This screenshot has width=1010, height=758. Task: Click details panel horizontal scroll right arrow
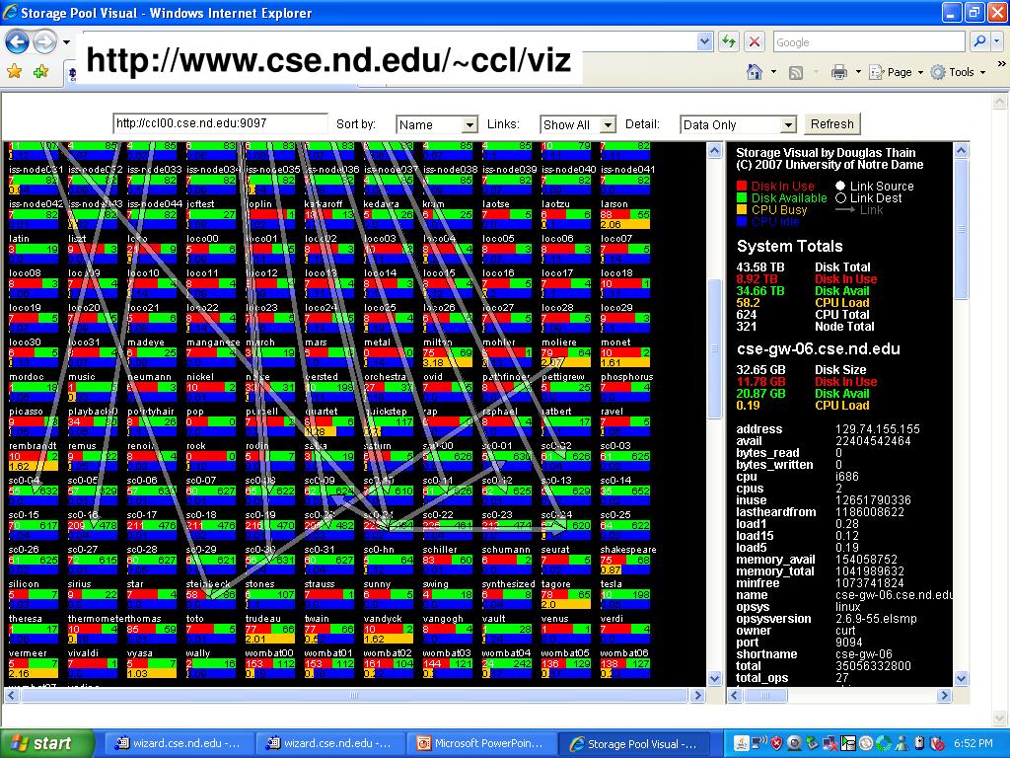pos(944,696)
